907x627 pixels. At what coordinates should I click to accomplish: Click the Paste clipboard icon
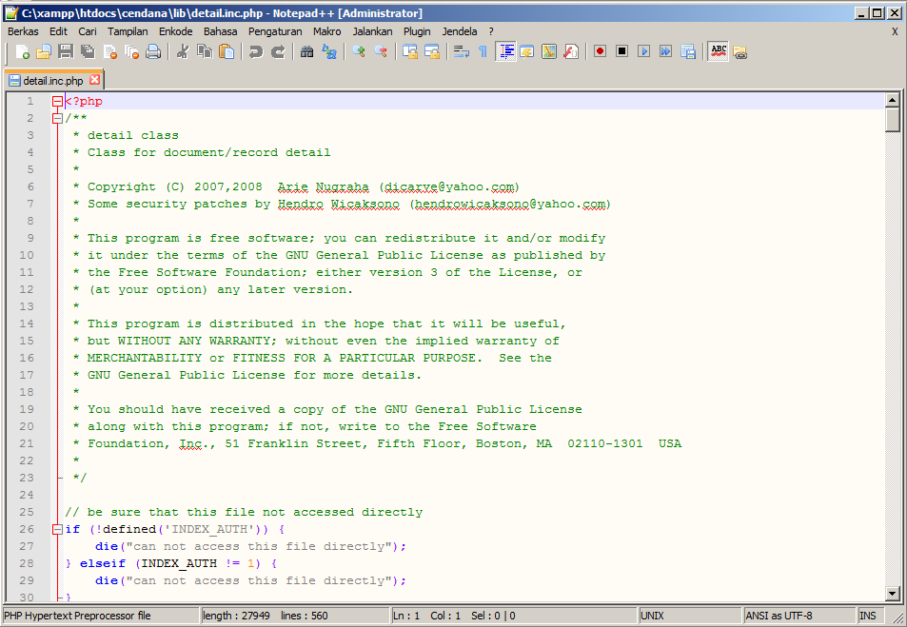227,52
